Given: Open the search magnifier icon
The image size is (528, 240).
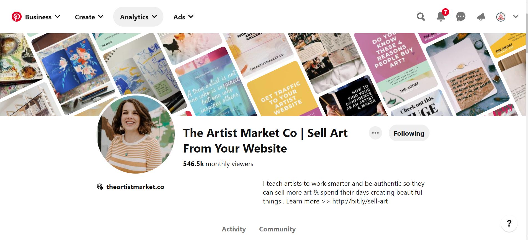Looking at the screenshot, I should tap(421, 17).
